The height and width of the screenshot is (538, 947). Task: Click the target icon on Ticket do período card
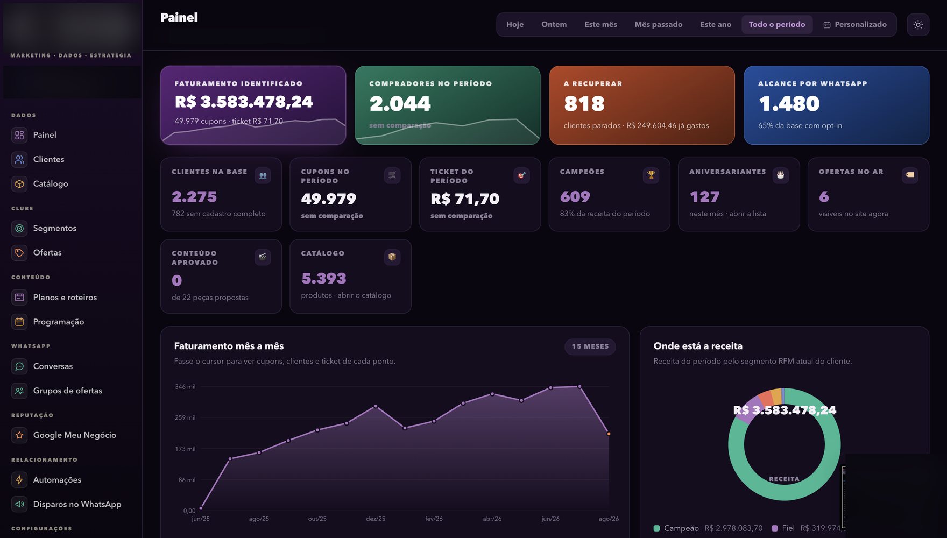[x=521, y=175]
